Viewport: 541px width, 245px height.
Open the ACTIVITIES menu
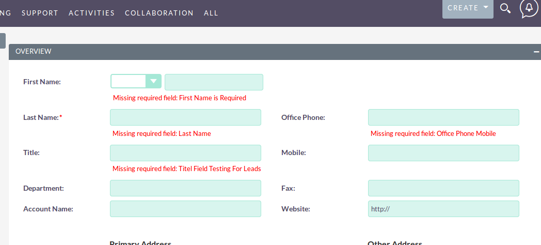coord(91,13)
